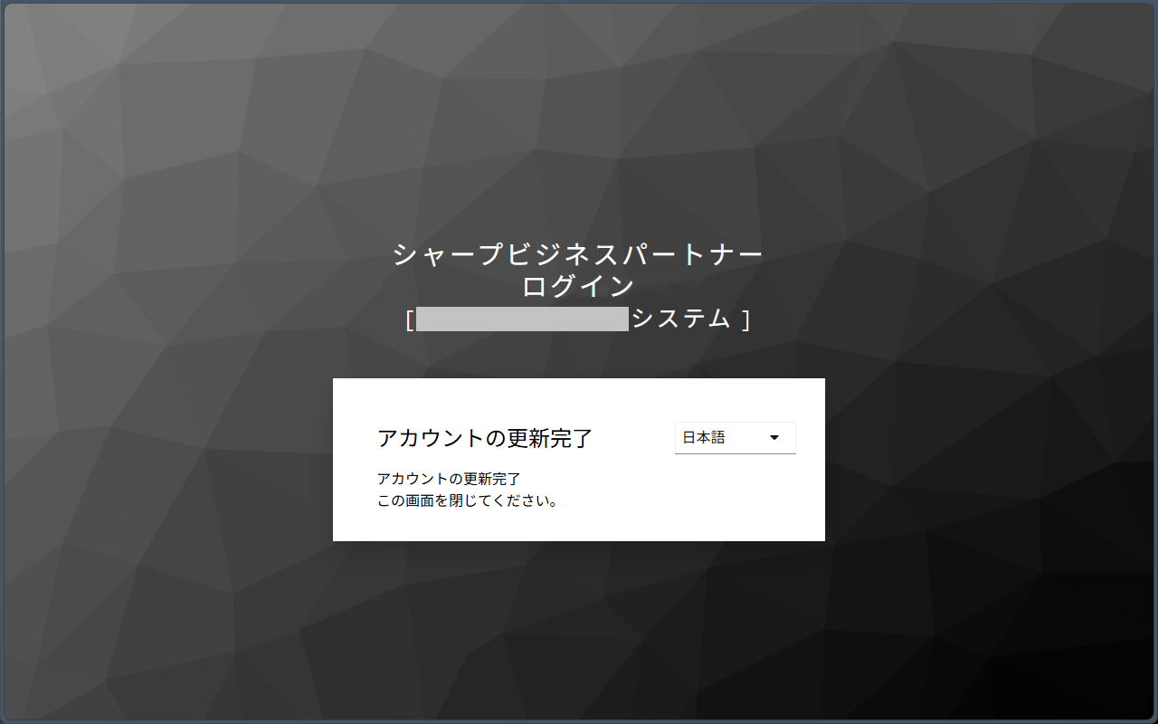Open the 日本語 language dropdown
The image size is (1158, 724).
pos(735,438)
